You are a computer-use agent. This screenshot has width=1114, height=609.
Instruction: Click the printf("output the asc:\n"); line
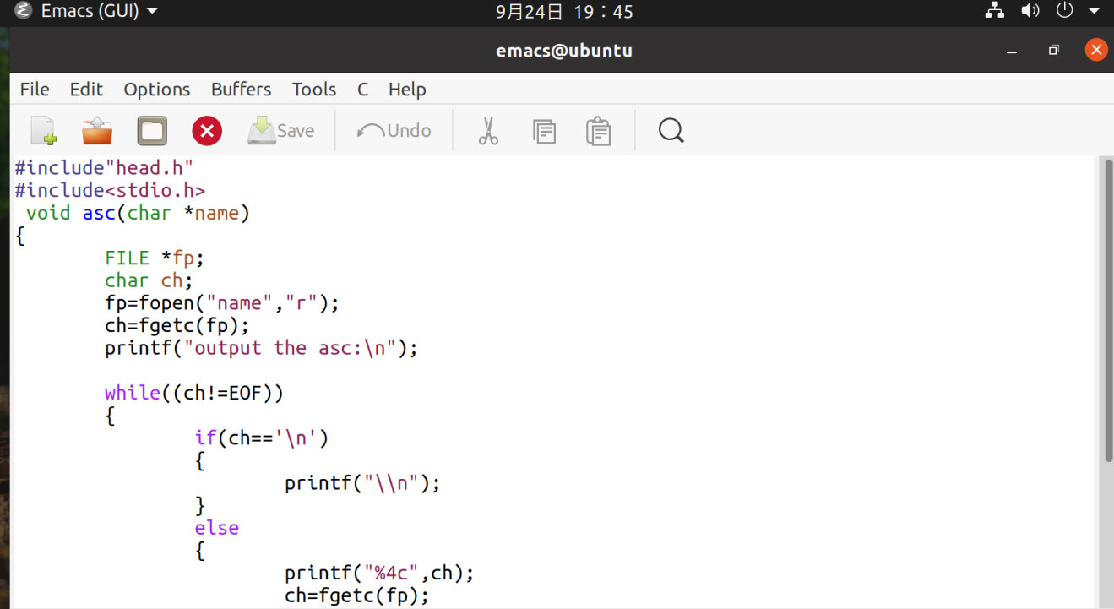tap(262, 348)
